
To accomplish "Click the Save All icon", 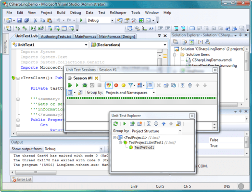I will pyautogui.click(x=26, y=20).
